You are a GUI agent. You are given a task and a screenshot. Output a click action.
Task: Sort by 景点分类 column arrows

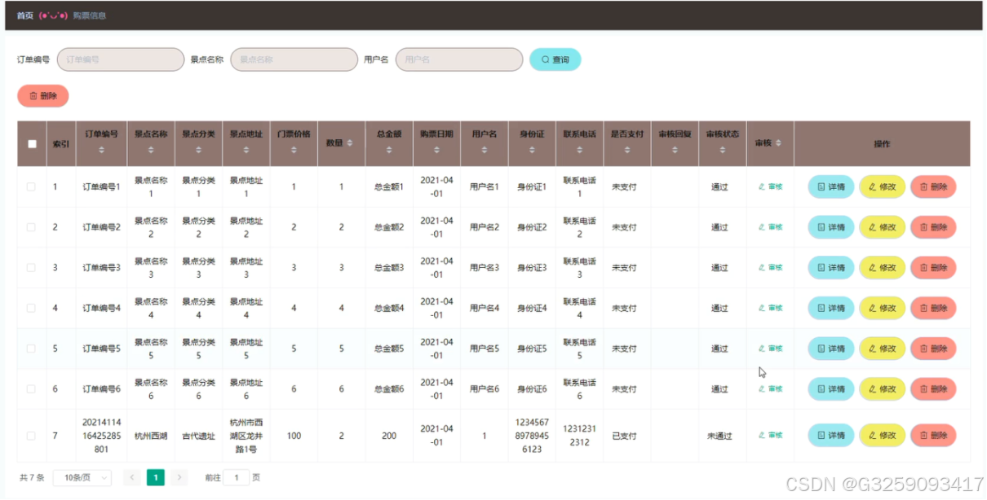tap(198, 150)
